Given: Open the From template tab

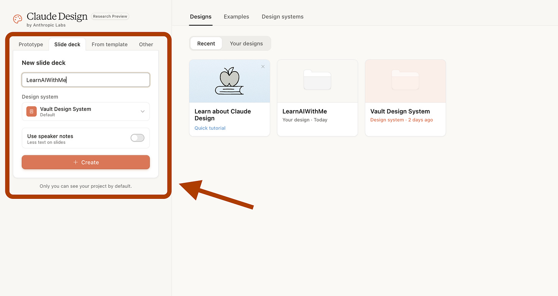Looking at the screenshot, I should (110, 44).
